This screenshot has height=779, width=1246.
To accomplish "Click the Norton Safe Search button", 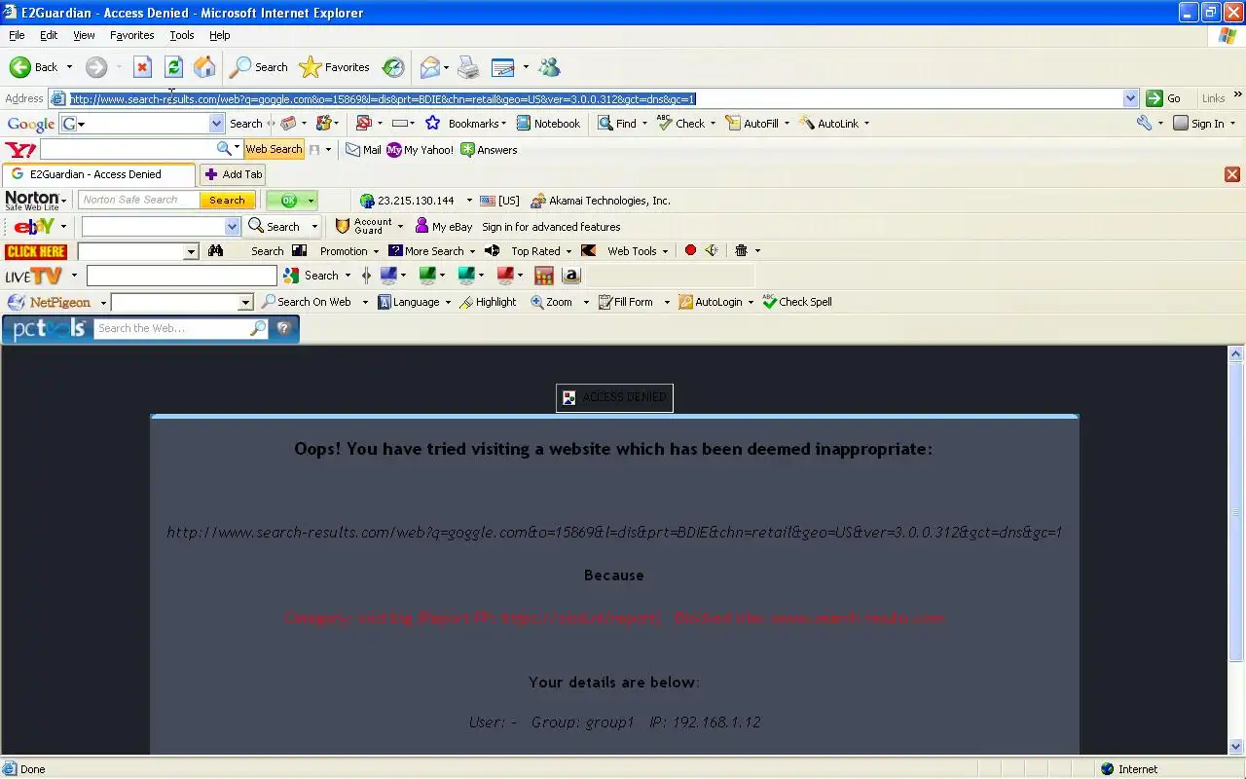I will pyautogui.click(x=227, y=200).
